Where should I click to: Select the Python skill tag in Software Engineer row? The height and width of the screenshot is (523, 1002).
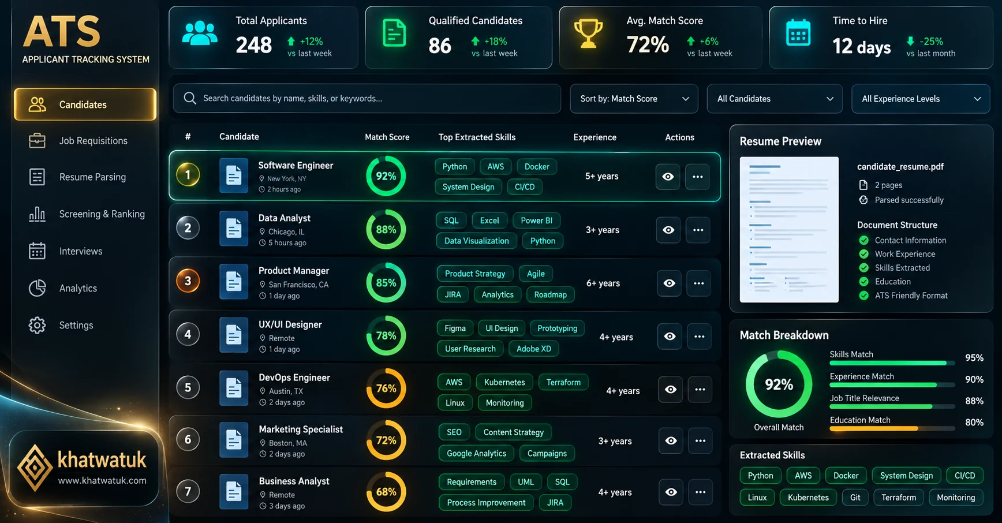coord(455,167)
